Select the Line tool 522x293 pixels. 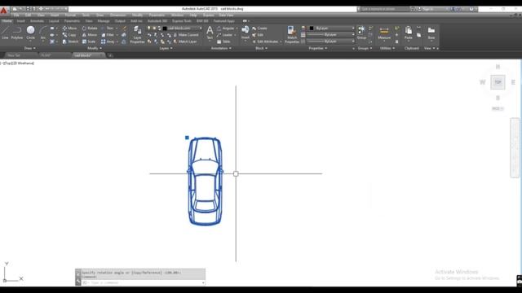coord(5,33)
